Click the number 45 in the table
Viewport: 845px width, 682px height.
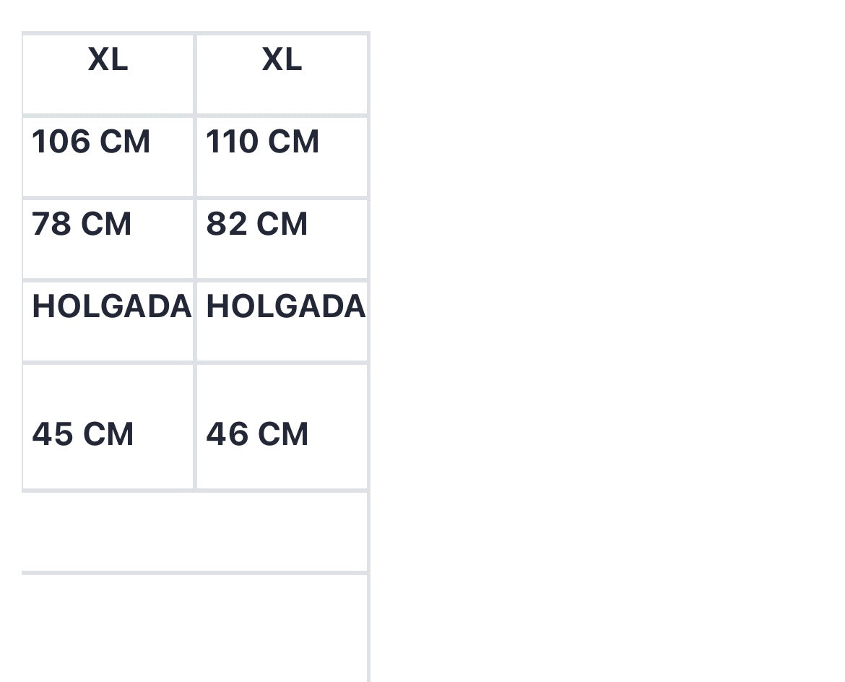52,434
